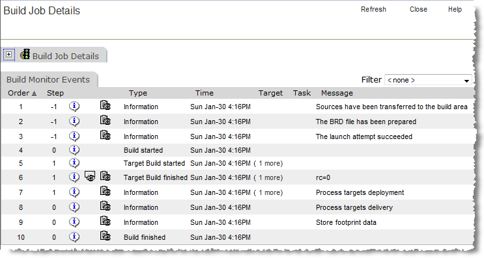
Task: Click the 'Build finished' type cell
Action: (x=145, y=237)
